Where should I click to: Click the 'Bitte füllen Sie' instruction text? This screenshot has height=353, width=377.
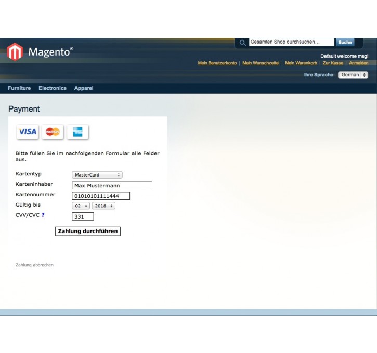[x=87, y=156]
